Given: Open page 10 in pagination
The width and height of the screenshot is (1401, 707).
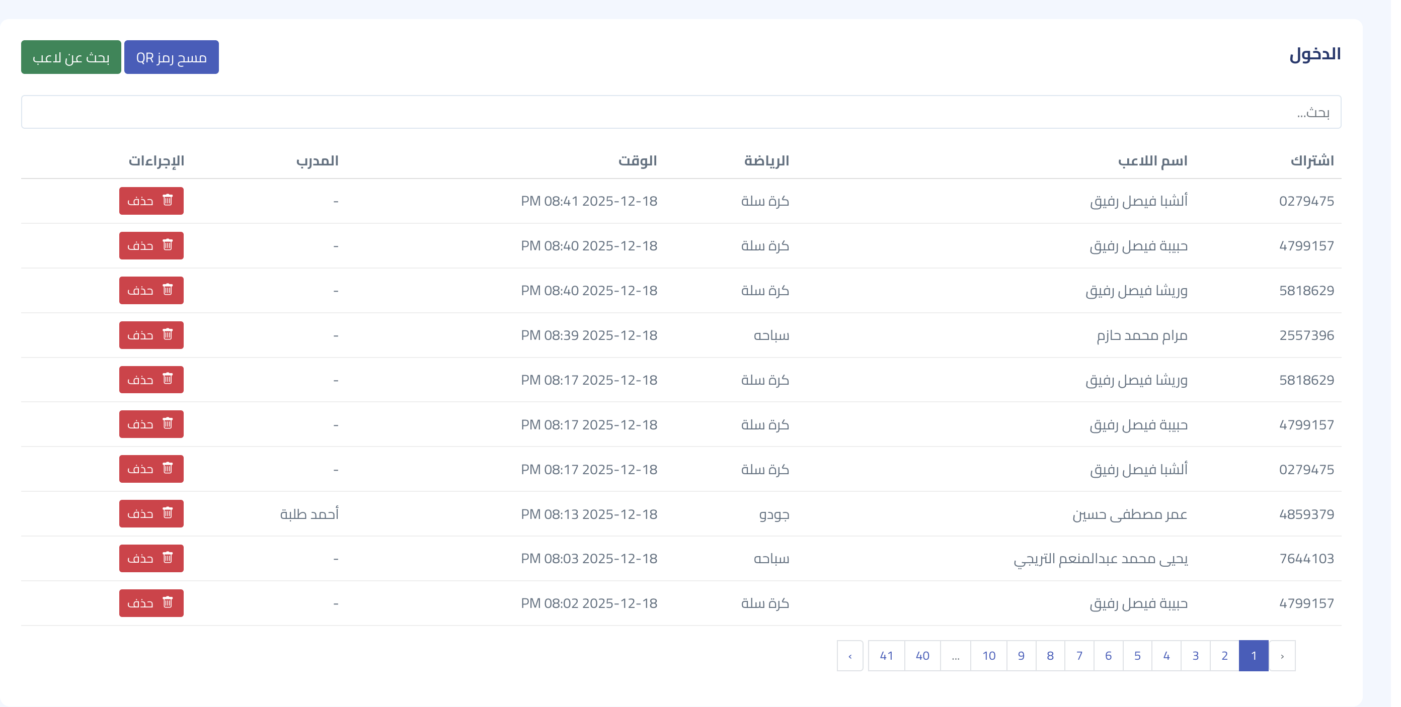Looking at the screenshot, I should coord(989,656).
